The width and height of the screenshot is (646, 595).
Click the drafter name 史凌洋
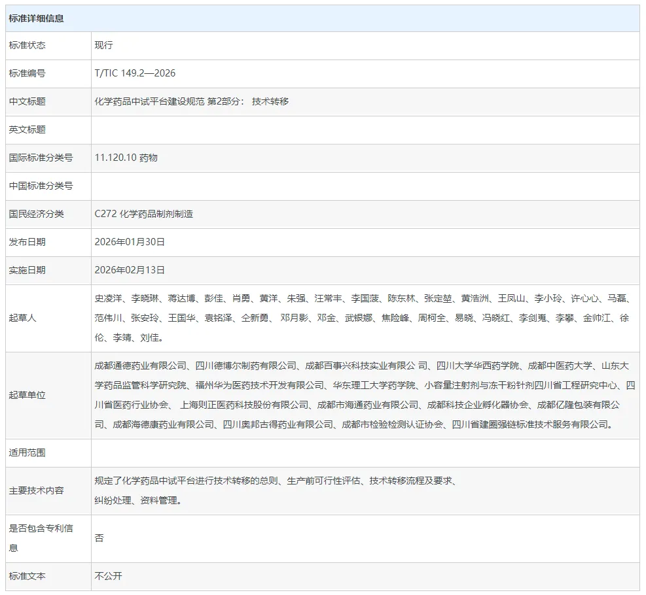pos(108,299)
